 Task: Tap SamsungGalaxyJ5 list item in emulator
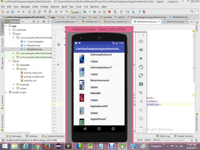[99, 59]
